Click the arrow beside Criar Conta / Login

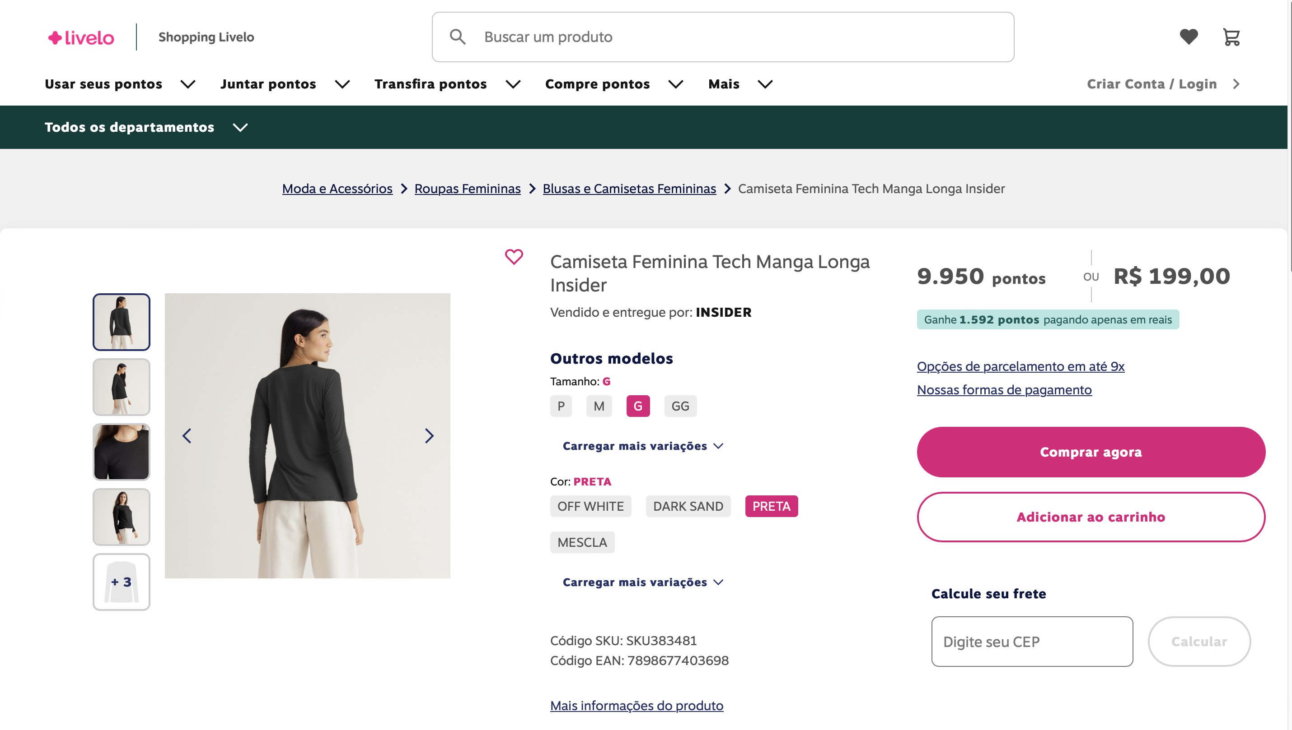click(1236, 84)
